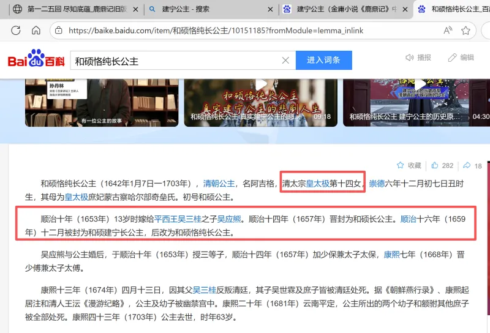Click the Baike search input field

(175, 61)
